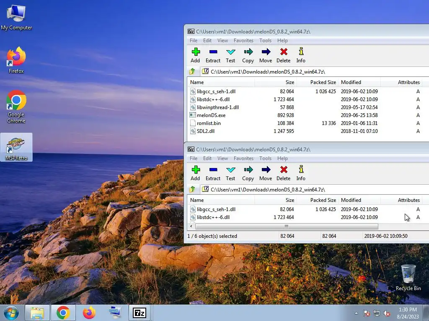Click the muted volume tray icon
This screenshot has height=321, width=429.
[x=387, y=313]
